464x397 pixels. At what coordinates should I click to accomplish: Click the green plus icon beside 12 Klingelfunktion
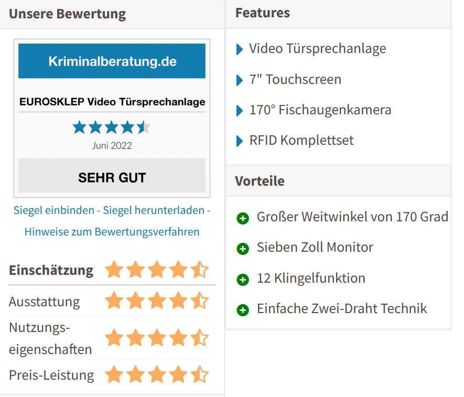coord(243,279)
